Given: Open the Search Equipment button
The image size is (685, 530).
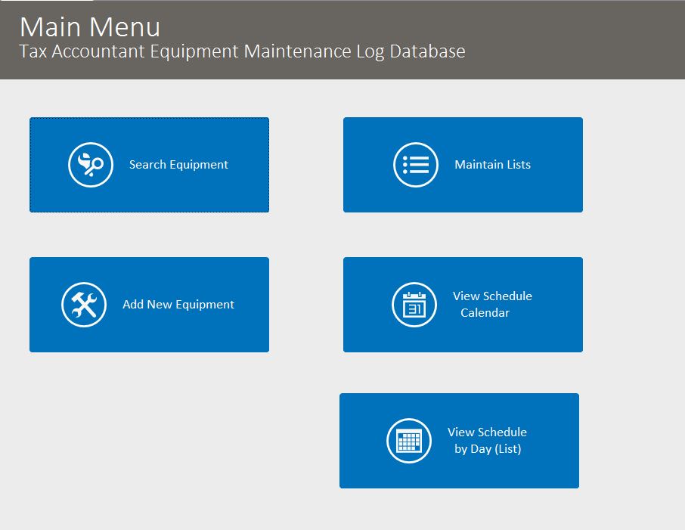Looking at the screenshot, I should [x=150, y=165].
